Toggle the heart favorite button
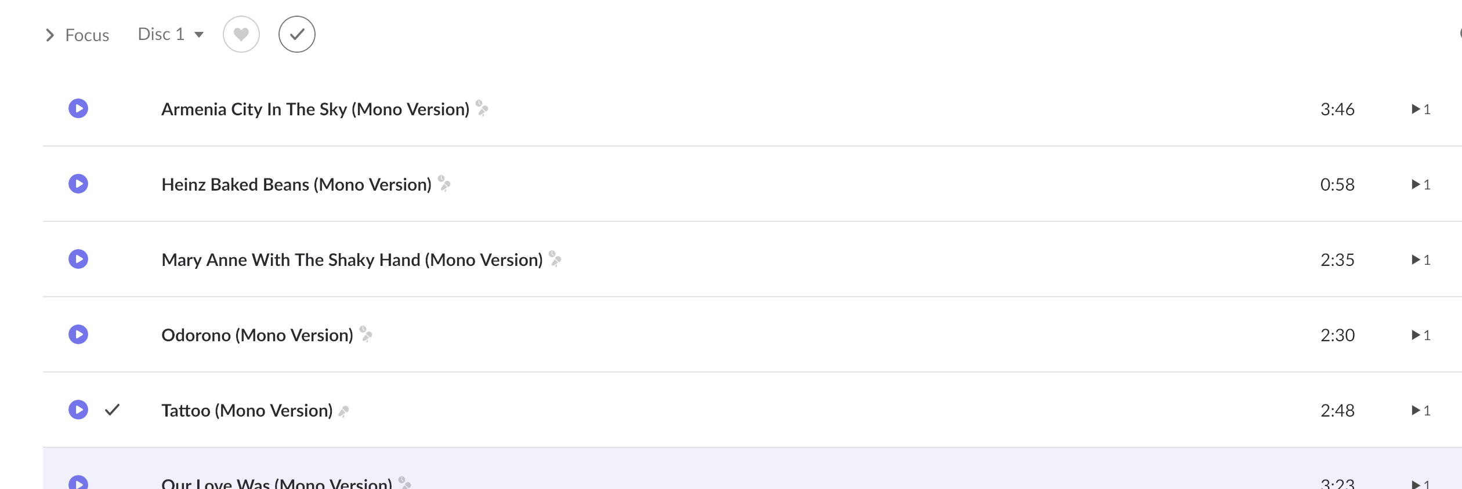Image resolution: width=1462 pixels, height=489 pixels. tap(241, 34)
